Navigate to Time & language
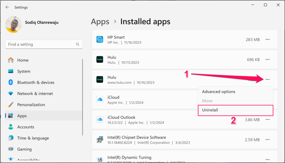This screenshot has height=163, width=285. [x=33, y=138]
